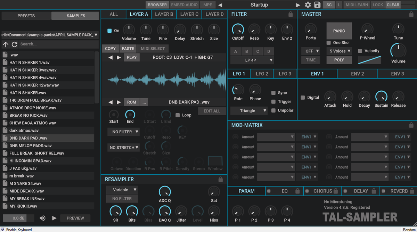This screenshot has height=232, width=417.
Task: Open the sample folder path dropdown
Action: (50, 35)
